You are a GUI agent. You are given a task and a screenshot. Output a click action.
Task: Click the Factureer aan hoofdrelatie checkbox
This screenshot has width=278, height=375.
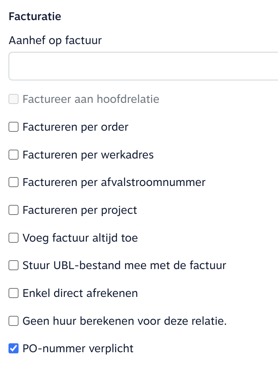[x=14, y=99]
